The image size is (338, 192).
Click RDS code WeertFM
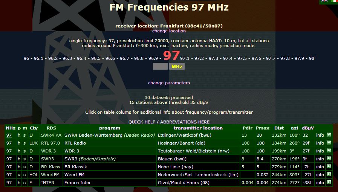click(50, 175)
